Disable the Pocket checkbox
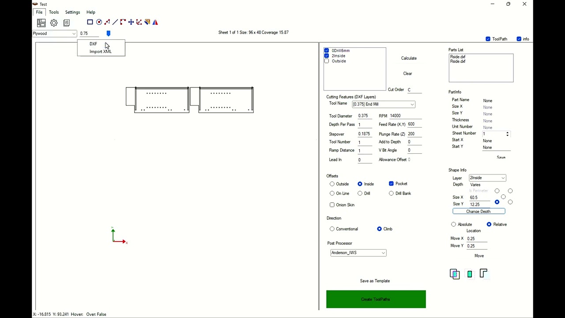The width and height of the screenshot is (565, 318). click(x=391, y=184)
